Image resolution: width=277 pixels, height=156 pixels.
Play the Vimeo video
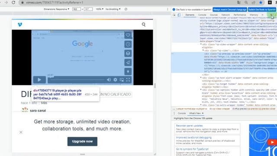click(39, 80)
